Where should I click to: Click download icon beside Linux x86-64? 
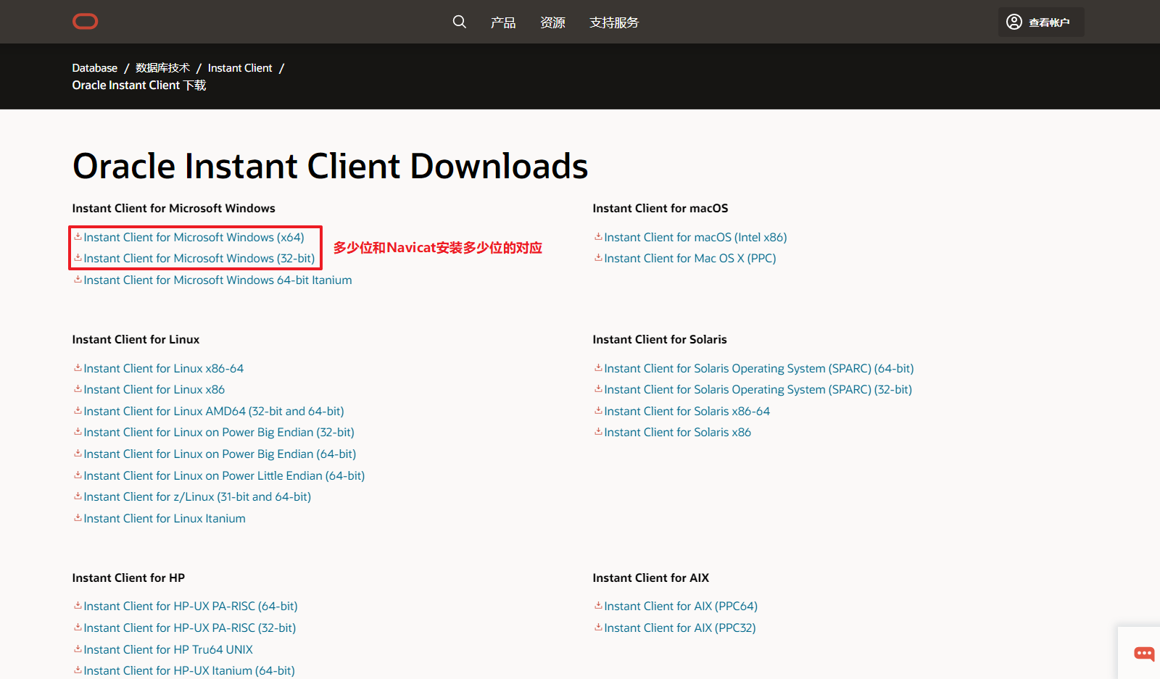(78, 367)
